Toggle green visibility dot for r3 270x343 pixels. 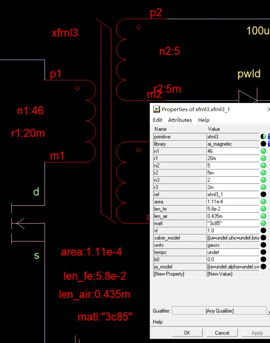[263, 187]
